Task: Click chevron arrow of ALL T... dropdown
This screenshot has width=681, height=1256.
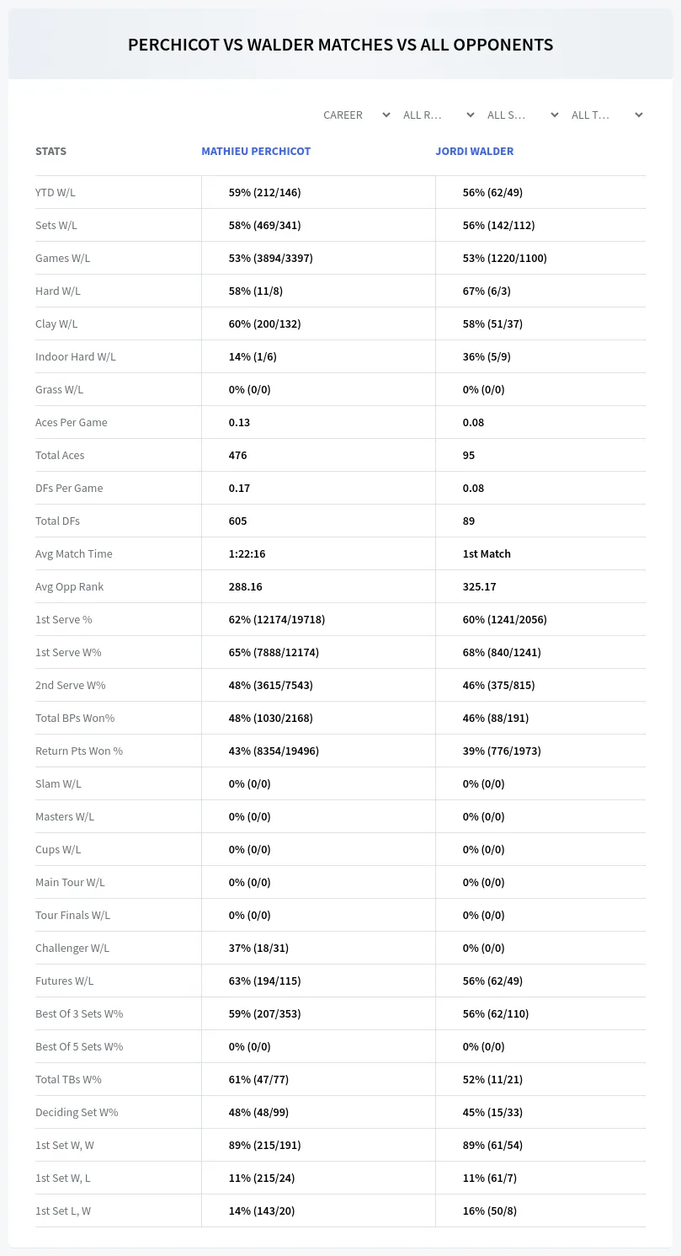Action: [639, 115]
